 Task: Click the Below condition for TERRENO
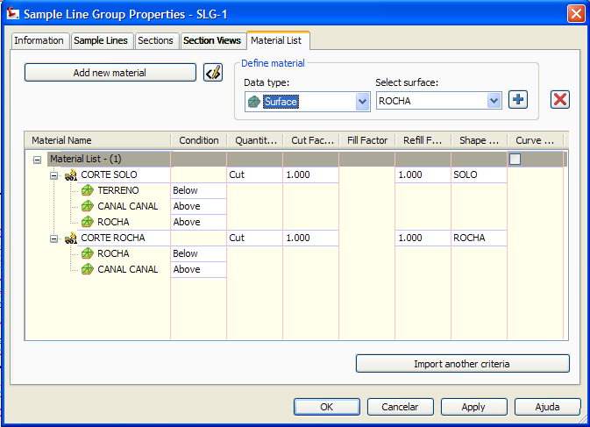(x=198, y=191)
